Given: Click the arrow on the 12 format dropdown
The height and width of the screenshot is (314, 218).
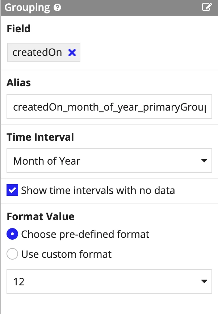Looking at the screenshot, I should 204,281.
